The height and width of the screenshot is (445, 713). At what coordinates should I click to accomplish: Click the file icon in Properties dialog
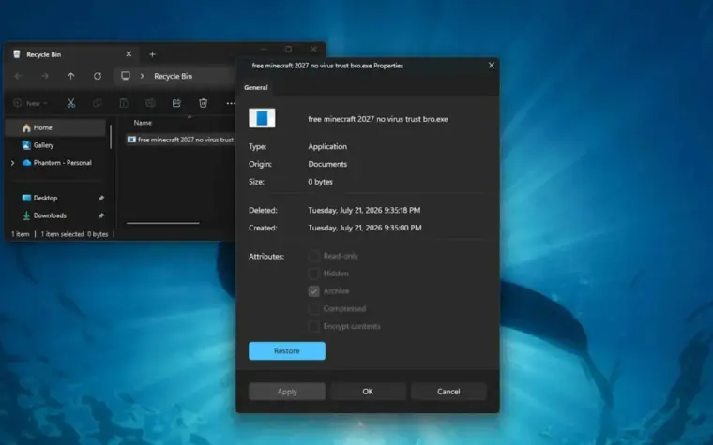(262, 118)
